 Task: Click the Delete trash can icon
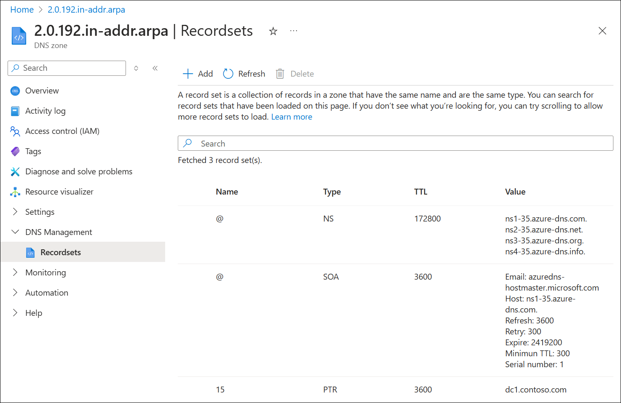280,74
